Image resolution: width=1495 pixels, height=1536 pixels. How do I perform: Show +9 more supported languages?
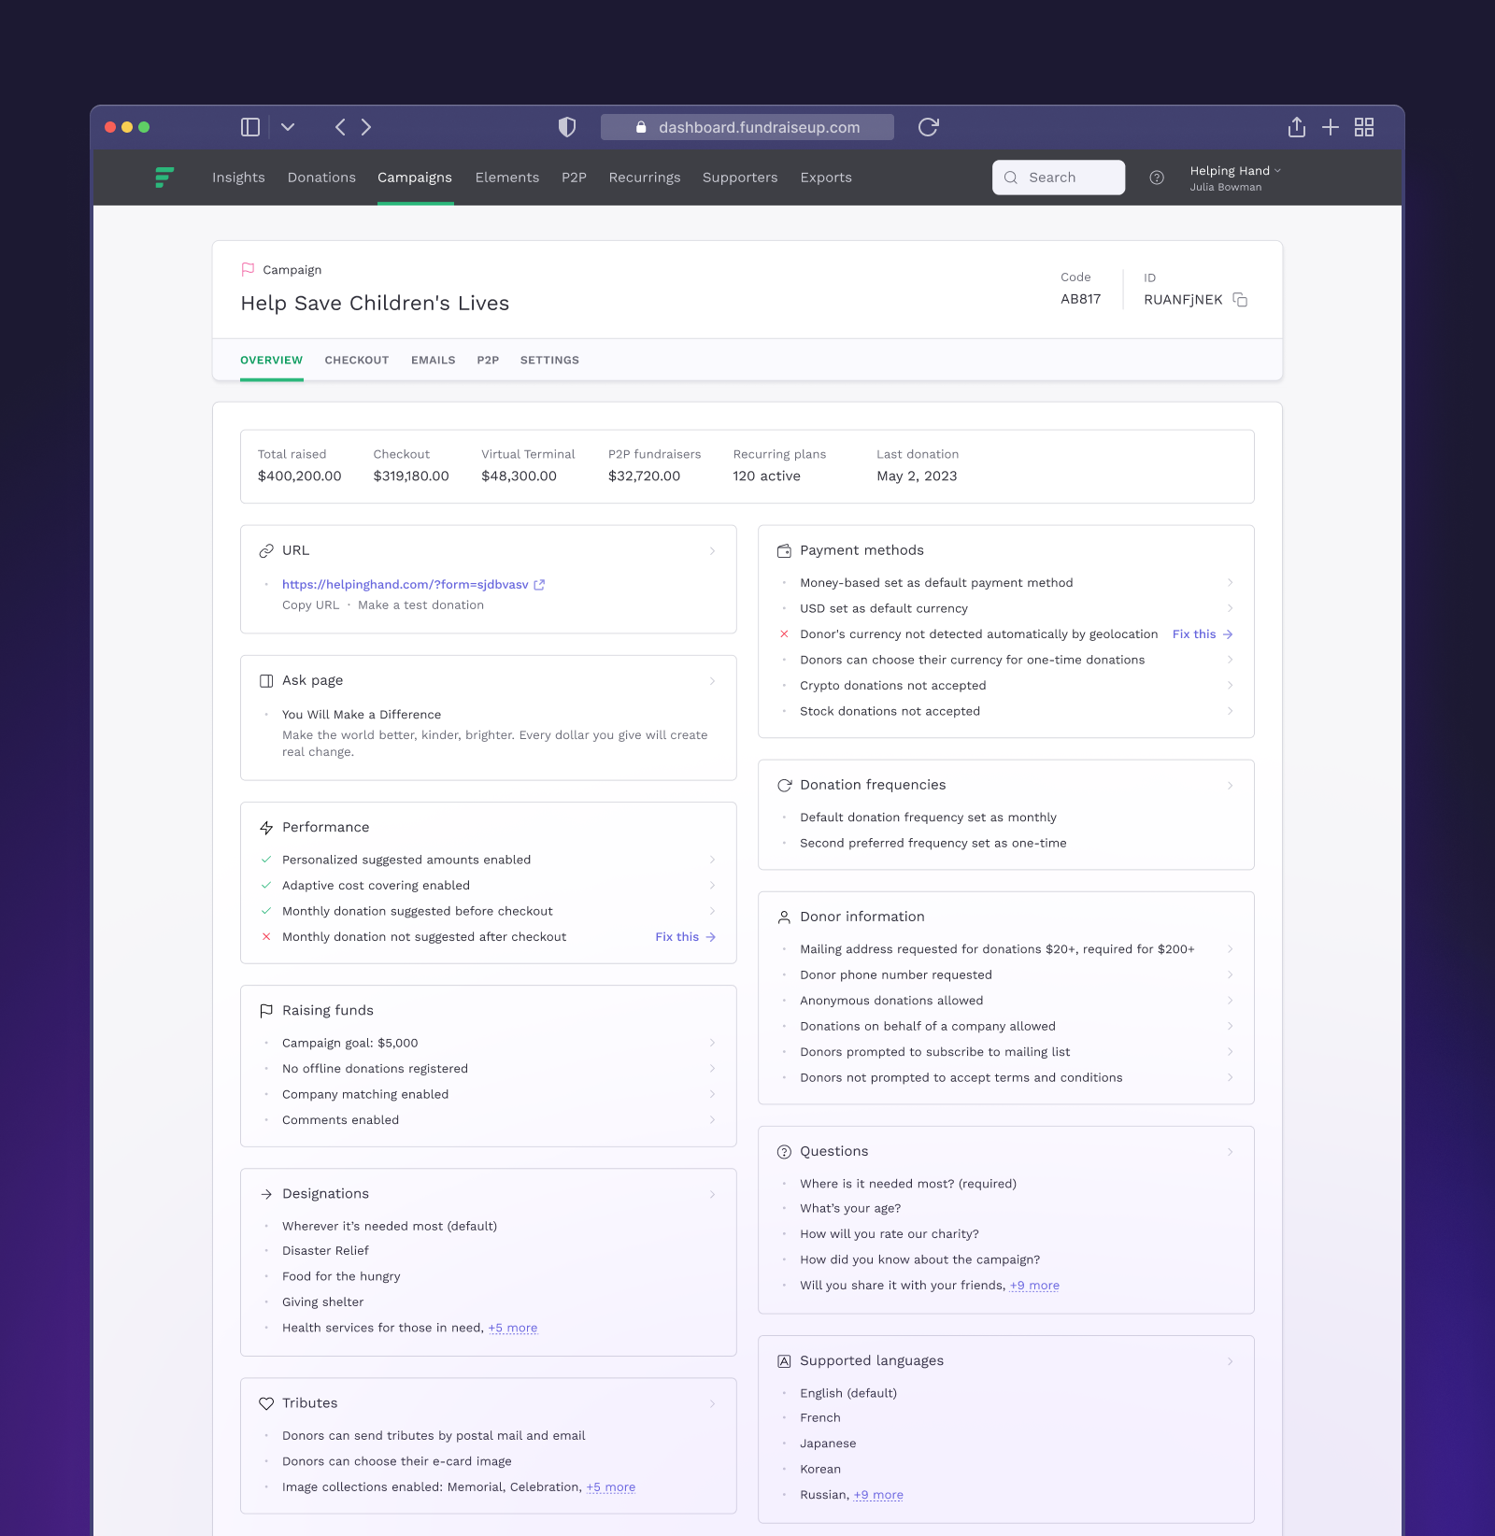pos(878,1495)
